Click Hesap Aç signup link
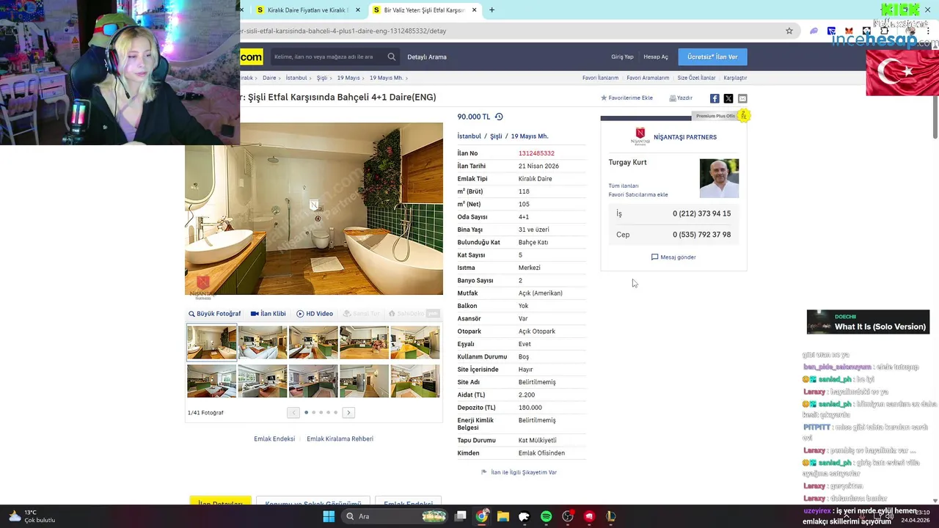This screenshot has width=939, height=528. [x=656, y=57]
